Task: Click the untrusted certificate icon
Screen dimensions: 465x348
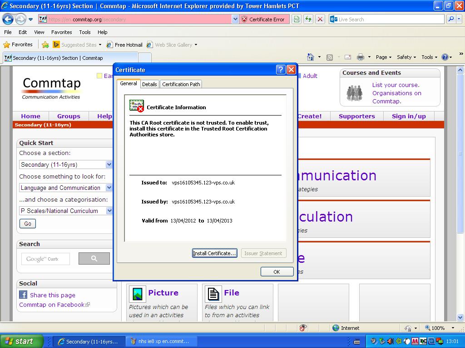Action: coord(136,106)
